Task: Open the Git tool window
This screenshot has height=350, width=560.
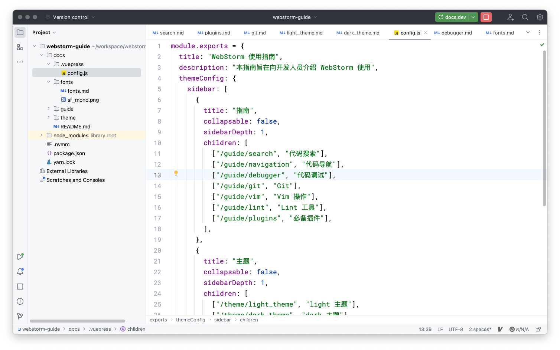Action: click(x=20, y=316)
